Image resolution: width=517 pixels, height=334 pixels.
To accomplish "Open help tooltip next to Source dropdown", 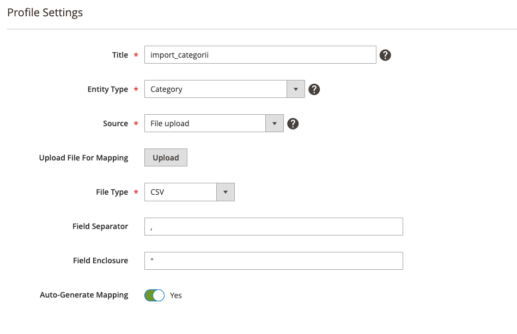I will 293,123.
